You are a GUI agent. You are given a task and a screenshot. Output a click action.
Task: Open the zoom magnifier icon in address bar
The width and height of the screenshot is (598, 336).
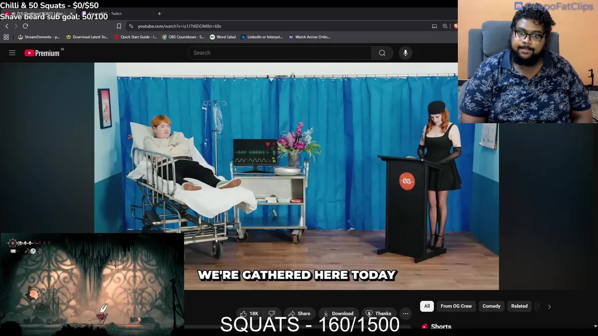tap(445, 26)
